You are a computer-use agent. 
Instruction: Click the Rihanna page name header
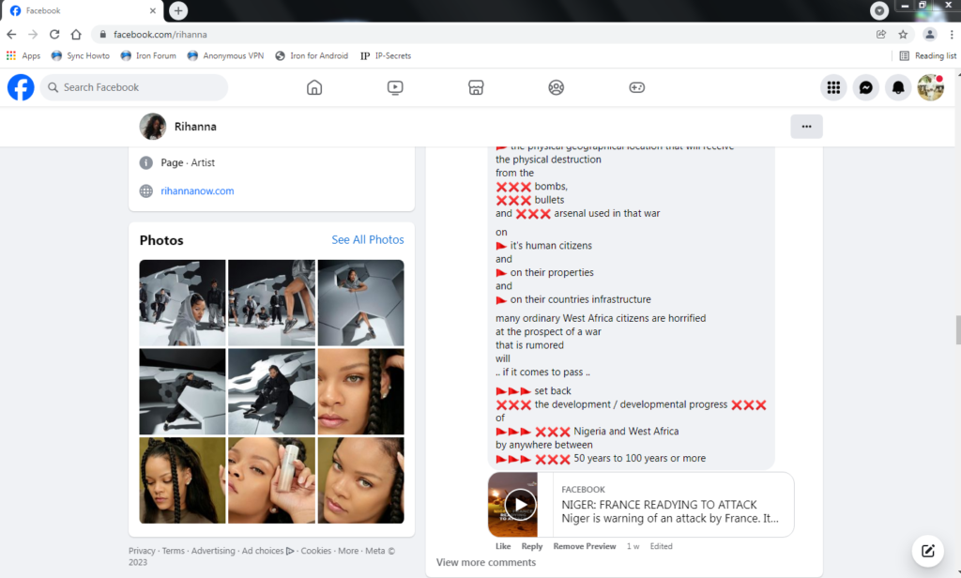click(x=195, y=127)
